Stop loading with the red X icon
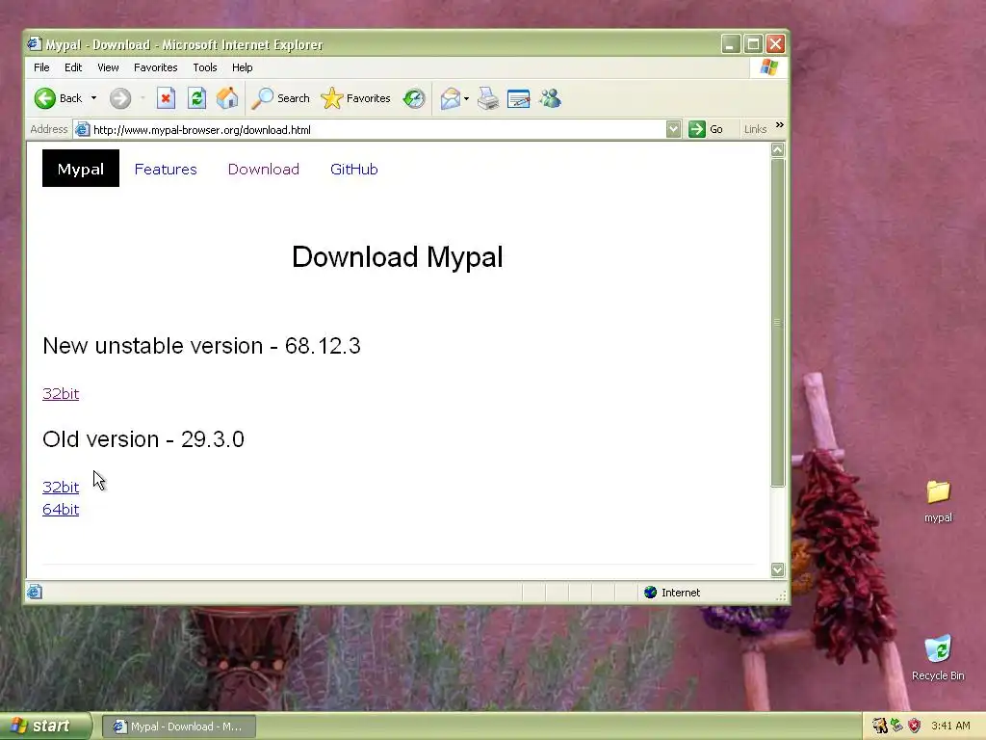The width and height of the screenshot is (986, 740). click(x=166, y=98)
